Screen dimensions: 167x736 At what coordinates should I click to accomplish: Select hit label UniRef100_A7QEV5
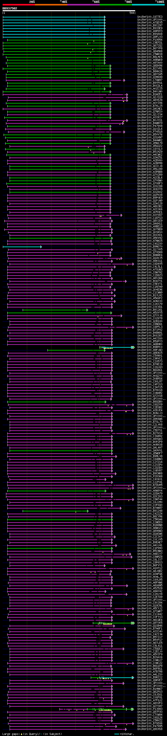150,22
